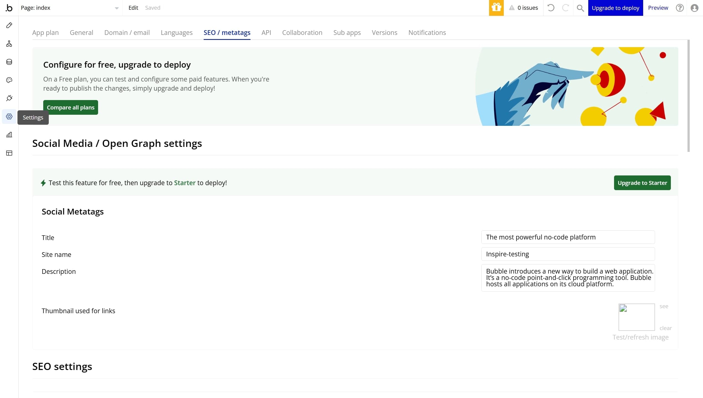Open the user account avatar menu
Screen dimensions: 703x398
click(x=694, y=8)
